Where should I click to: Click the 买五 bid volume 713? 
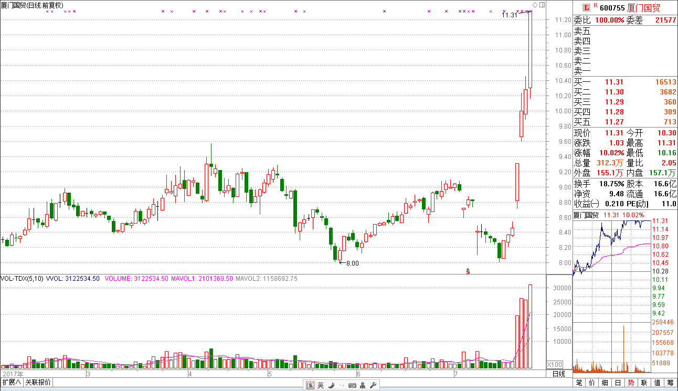pos(670,122)
